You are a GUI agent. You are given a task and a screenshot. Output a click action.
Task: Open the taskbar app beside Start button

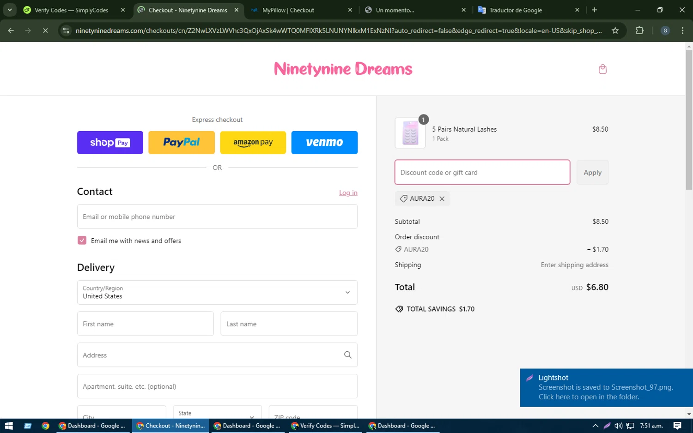click(x=27, y=426)
